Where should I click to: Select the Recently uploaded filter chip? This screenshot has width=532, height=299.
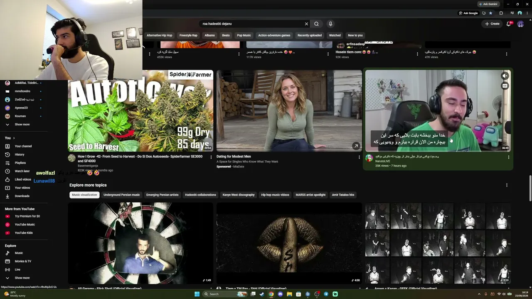310,35
